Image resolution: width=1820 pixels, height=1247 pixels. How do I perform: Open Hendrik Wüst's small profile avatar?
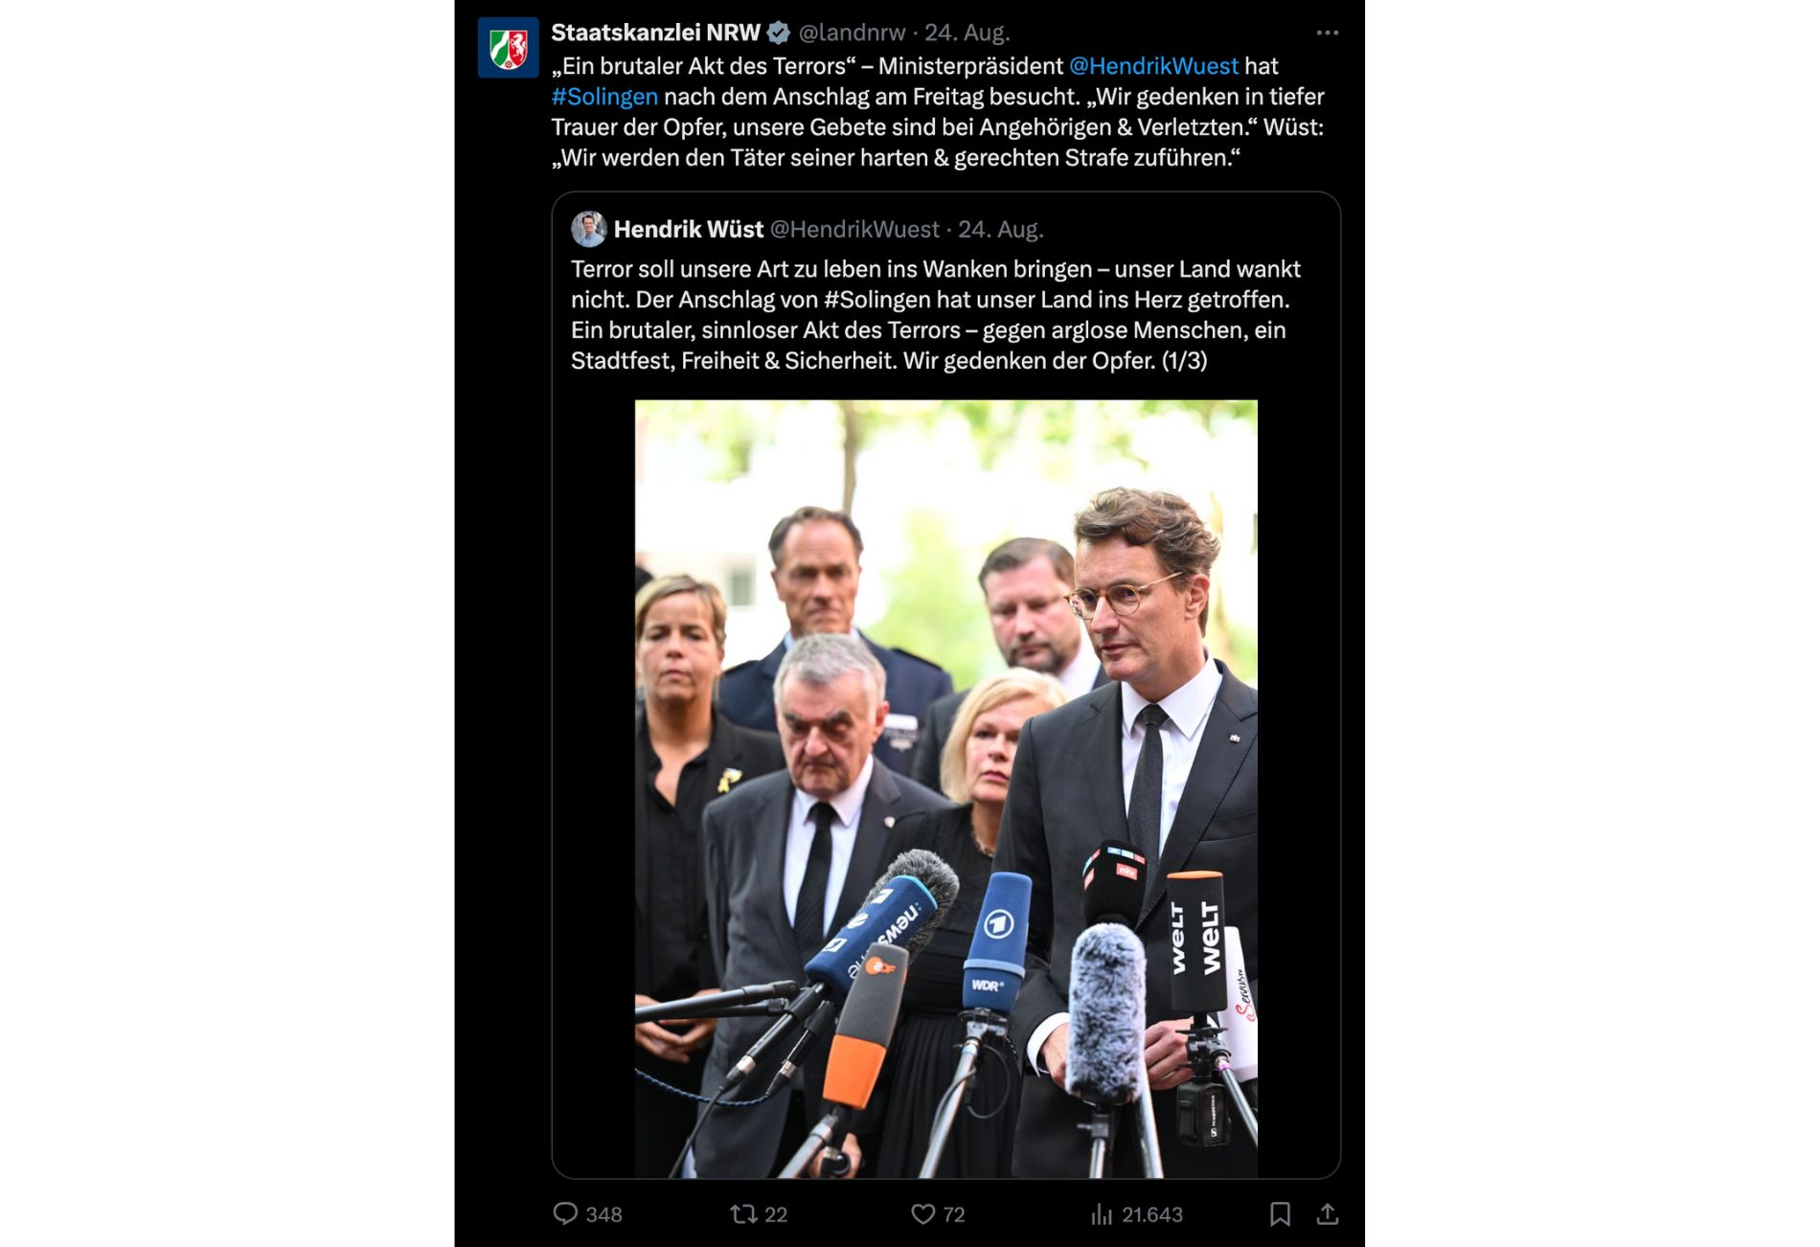(589, 229)
